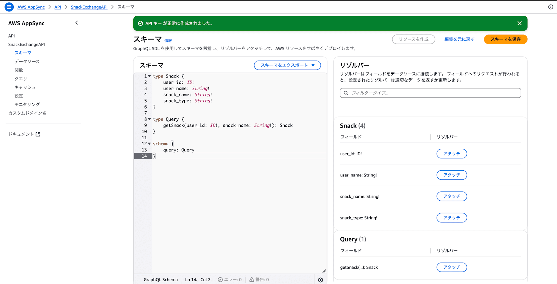Select SnackExchangeAPI in the side navigation

point(26,44)
